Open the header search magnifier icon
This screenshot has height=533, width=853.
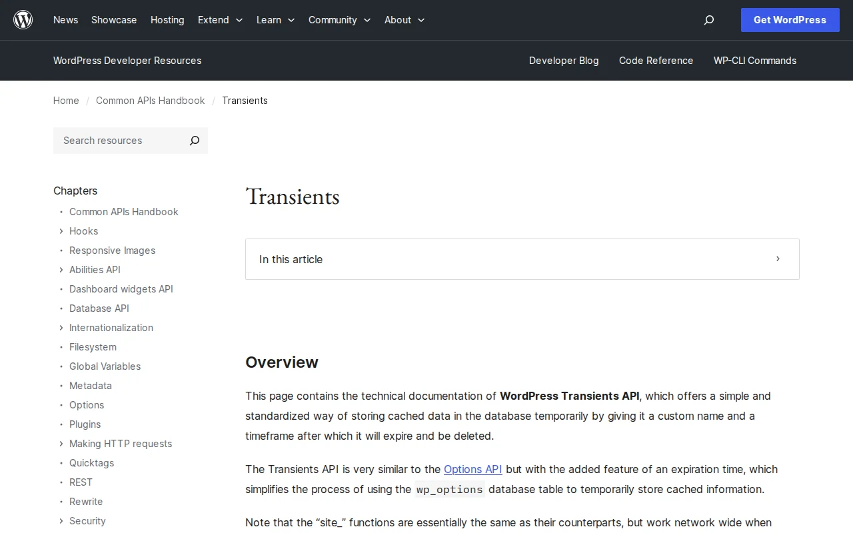[x=708, y=20]
